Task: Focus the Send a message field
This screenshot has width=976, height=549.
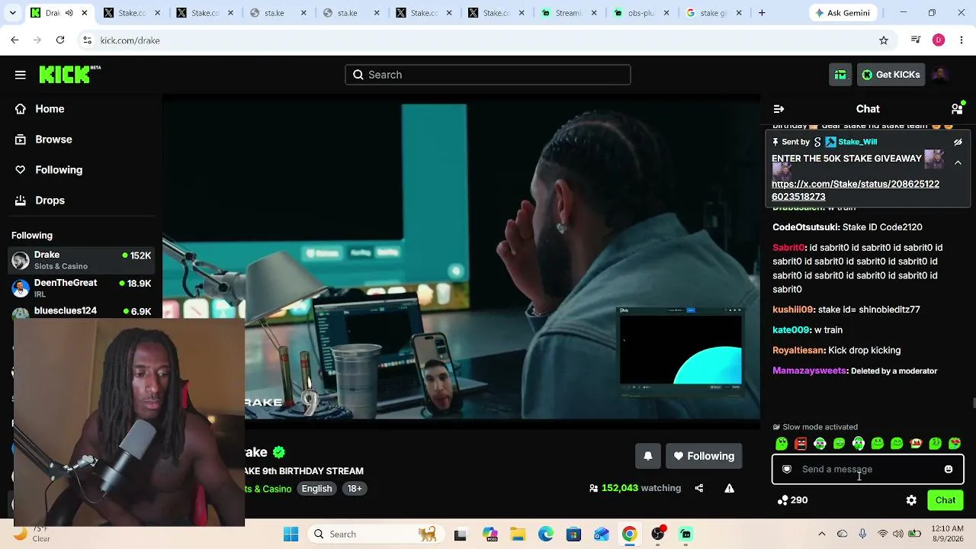Action: coord(868,469)
